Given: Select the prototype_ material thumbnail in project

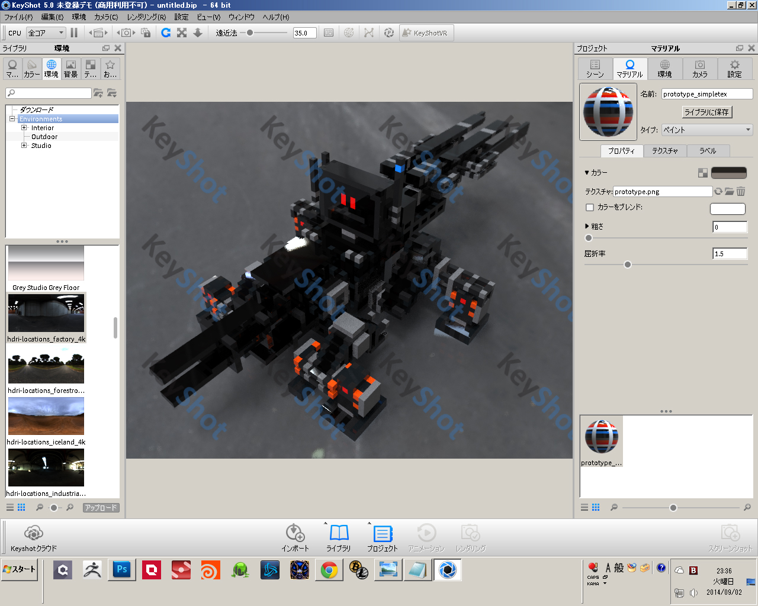Looking at the screenshot, I should (x=602, y=441).
